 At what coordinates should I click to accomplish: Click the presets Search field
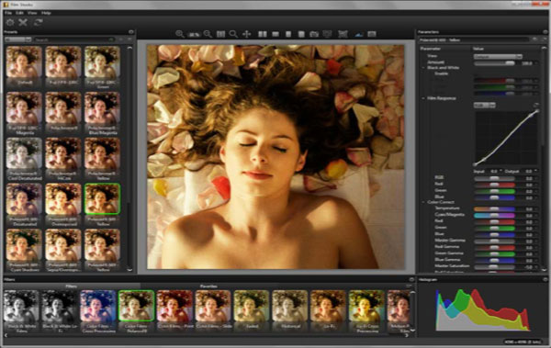pyautogui.click(x=74, y=39)
